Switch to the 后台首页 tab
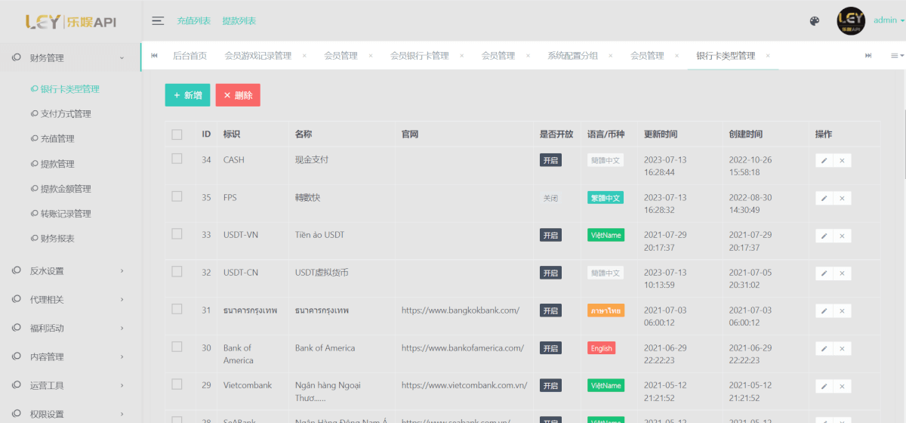The height and width of the screenshot is (423, 906). pos(190,56)
